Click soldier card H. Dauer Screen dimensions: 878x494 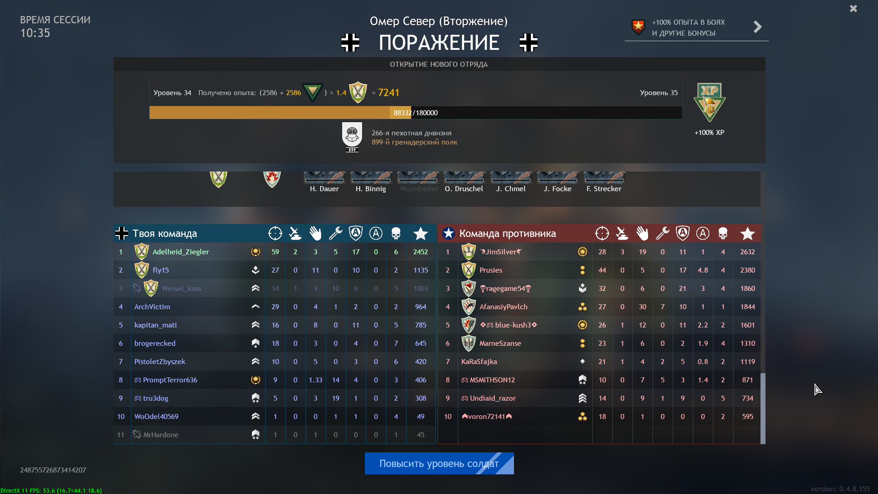coord(324,182)
